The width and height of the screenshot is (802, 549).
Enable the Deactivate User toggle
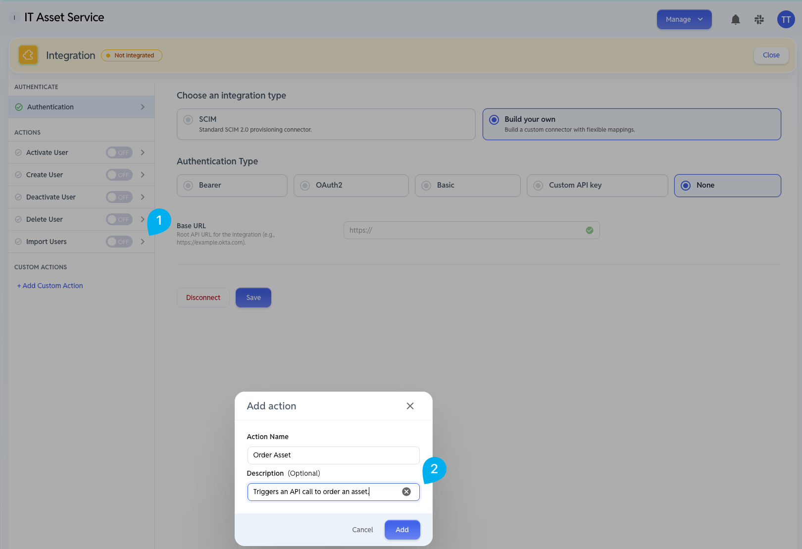coord(119,197)
